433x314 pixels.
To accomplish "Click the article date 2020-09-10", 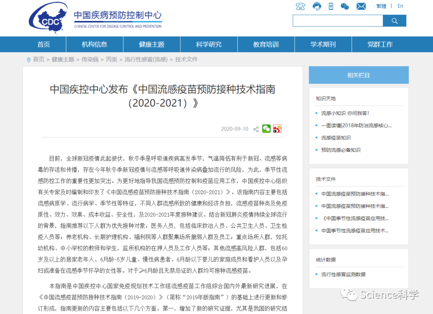I will pos(235,129).
